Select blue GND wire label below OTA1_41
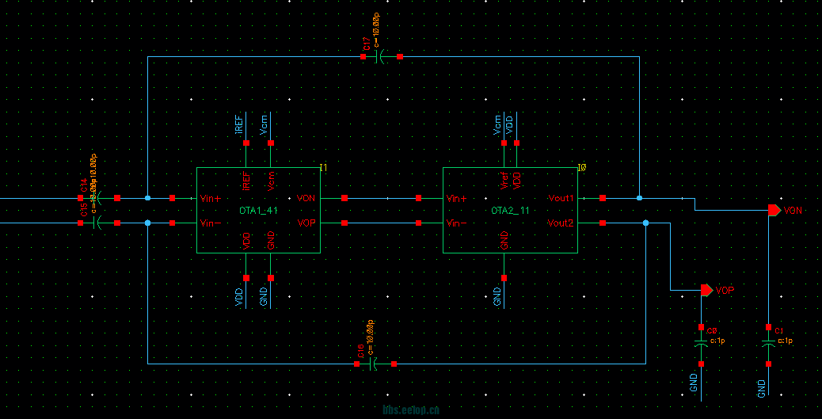822x419 pixels. coord(264,297)
